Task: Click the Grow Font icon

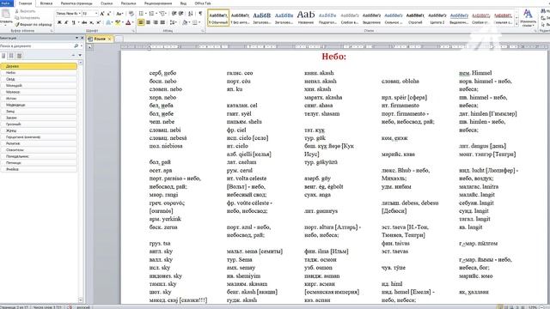Action: (x=102, y=14)
